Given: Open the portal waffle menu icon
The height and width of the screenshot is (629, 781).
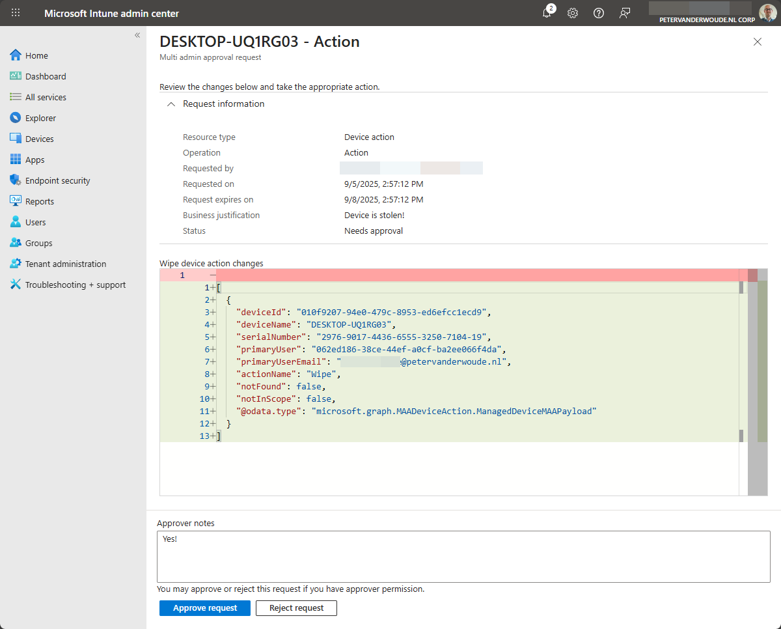Looking at the screenshot, I should tap(16, 13).
